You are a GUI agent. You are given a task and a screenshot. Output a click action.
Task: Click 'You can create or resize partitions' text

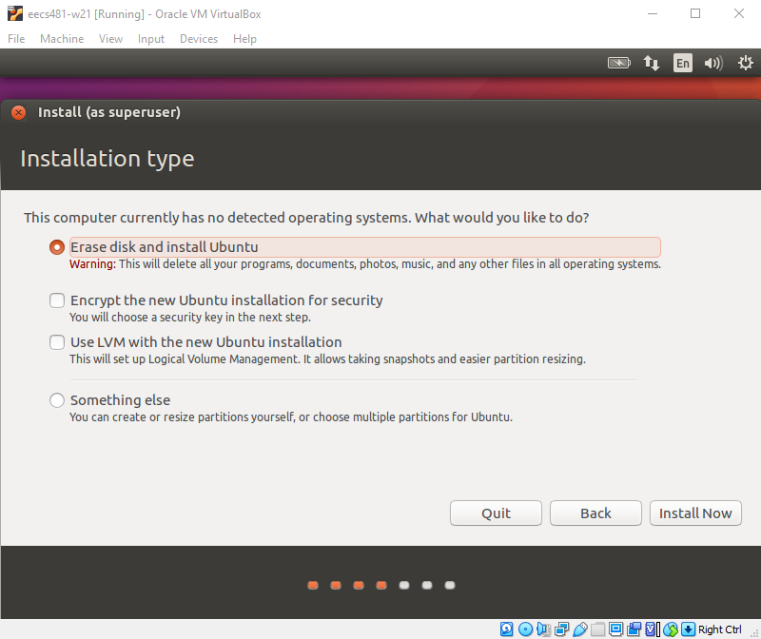point(291,417)
